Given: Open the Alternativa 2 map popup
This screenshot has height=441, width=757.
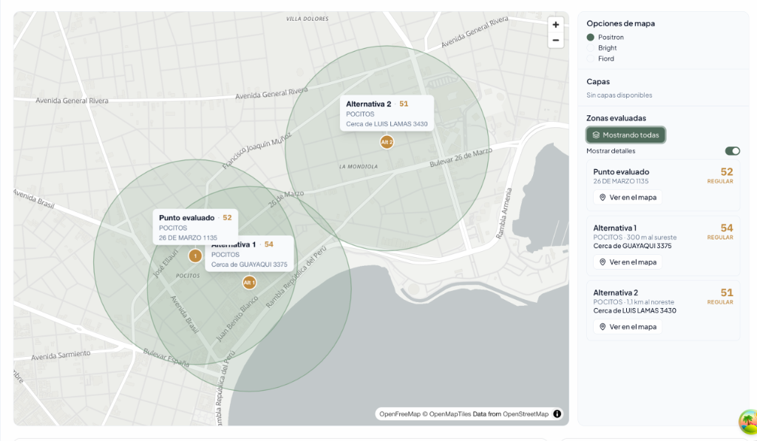Looking at the screenshot, I should click(387, 113).
